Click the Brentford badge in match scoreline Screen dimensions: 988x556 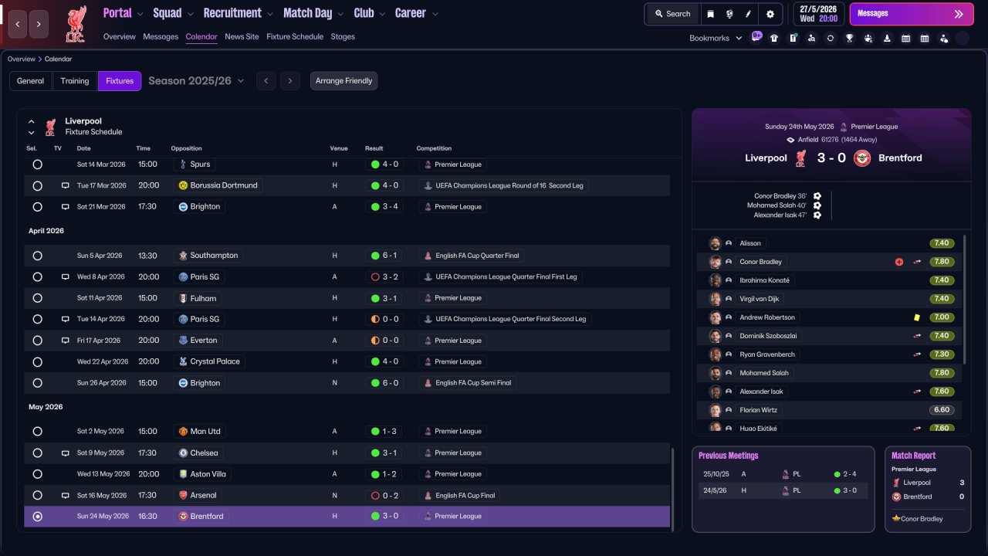coord(862,158)
